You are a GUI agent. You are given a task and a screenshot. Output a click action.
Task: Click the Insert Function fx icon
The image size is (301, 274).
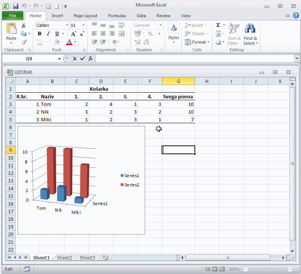pos(91,59)
